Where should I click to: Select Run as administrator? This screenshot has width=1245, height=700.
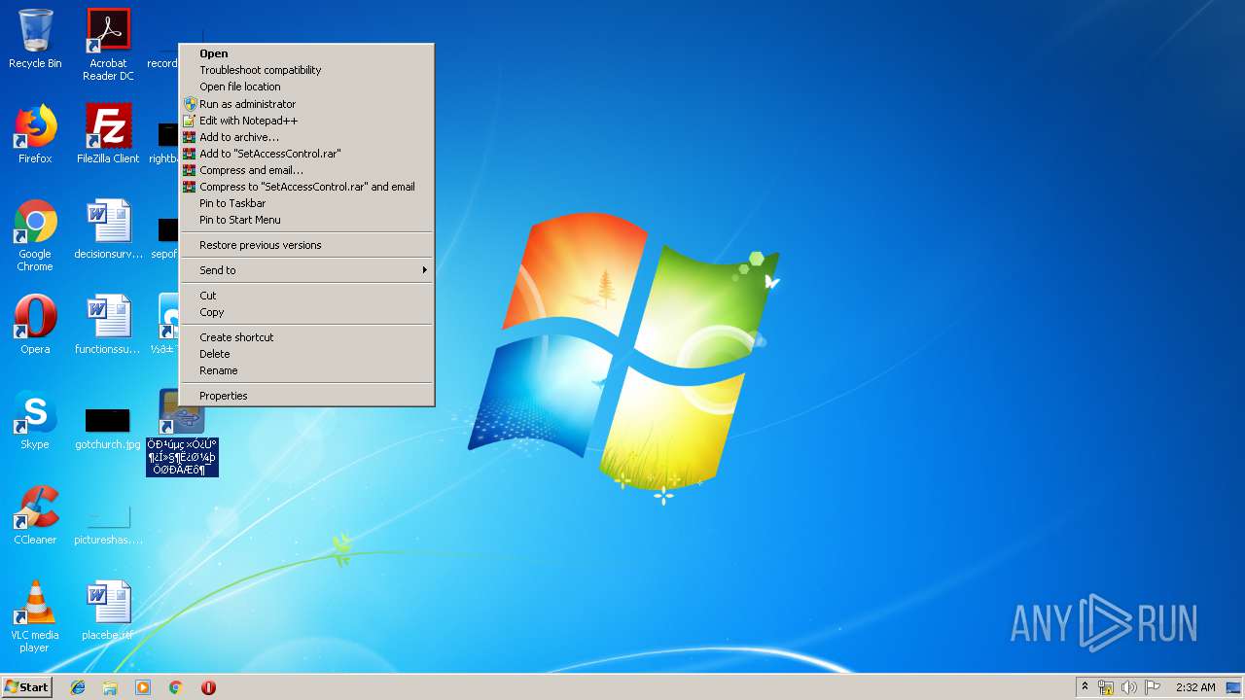306,104
